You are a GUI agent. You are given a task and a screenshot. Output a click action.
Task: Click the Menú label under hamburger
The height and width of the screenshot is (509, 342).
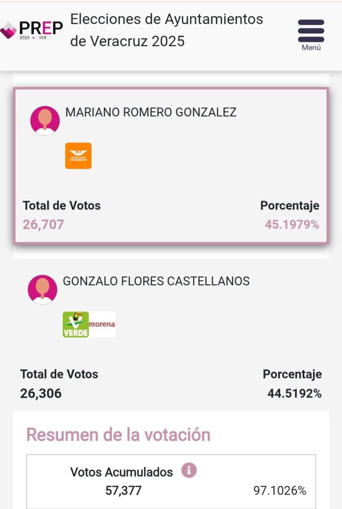[311, 47]
